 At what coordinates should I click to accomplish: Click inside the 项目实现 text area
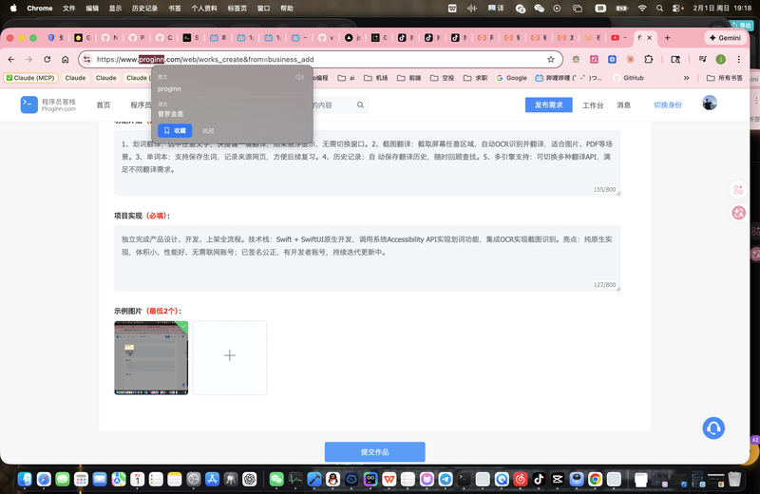pos(366,256)
